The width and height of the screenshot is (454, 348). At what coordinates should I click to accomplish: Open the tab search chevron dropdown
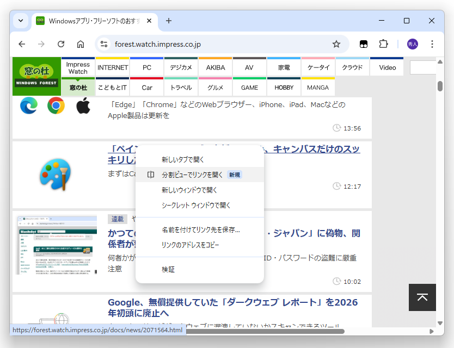click(x=20, y=21)
